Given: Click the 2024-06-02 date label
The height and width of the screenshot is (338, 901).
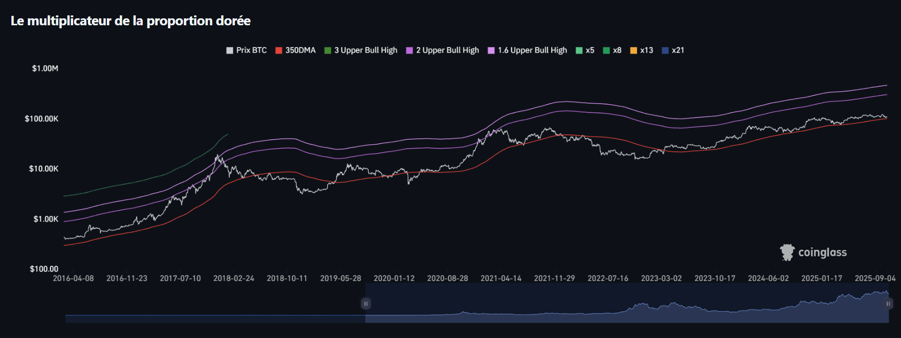Looking at the screenshot, I should [x=768, y=279].
